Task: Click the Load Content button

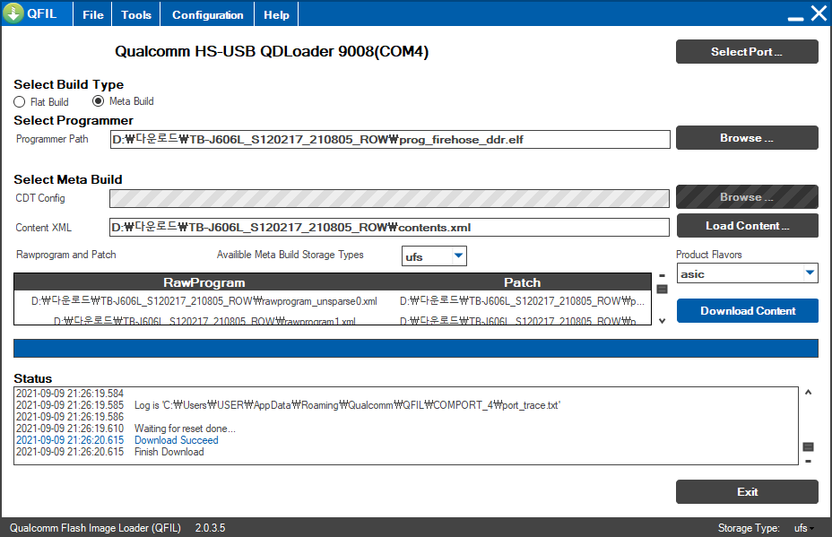Action: 747,226
